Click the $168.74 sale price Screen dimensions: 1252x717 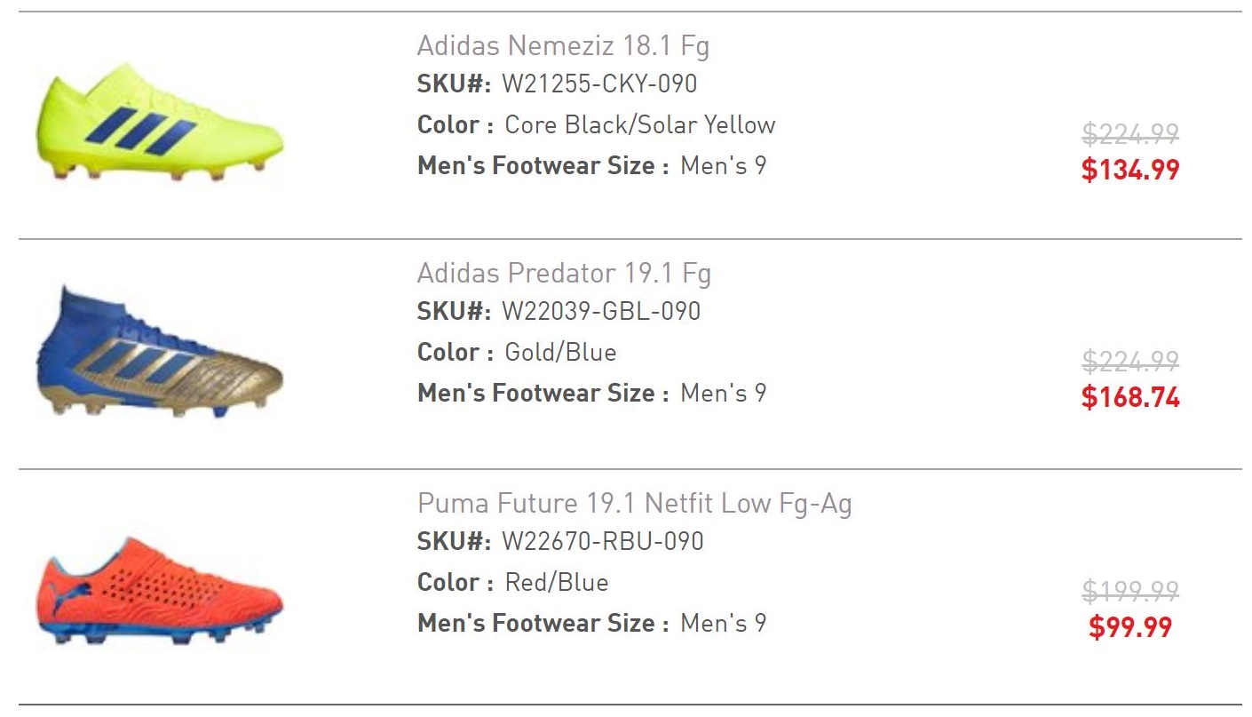click(x=1129, y=397)
